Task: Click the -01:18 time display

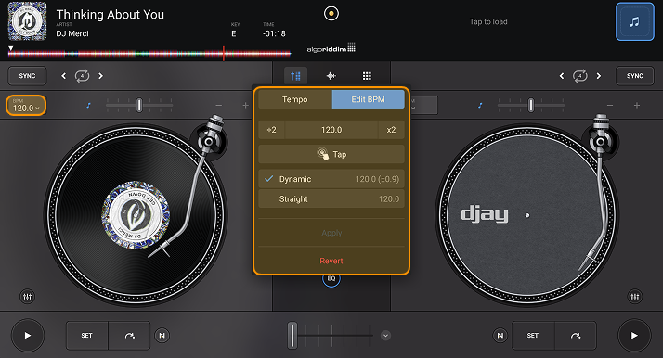Action: (x=274, y=33)
